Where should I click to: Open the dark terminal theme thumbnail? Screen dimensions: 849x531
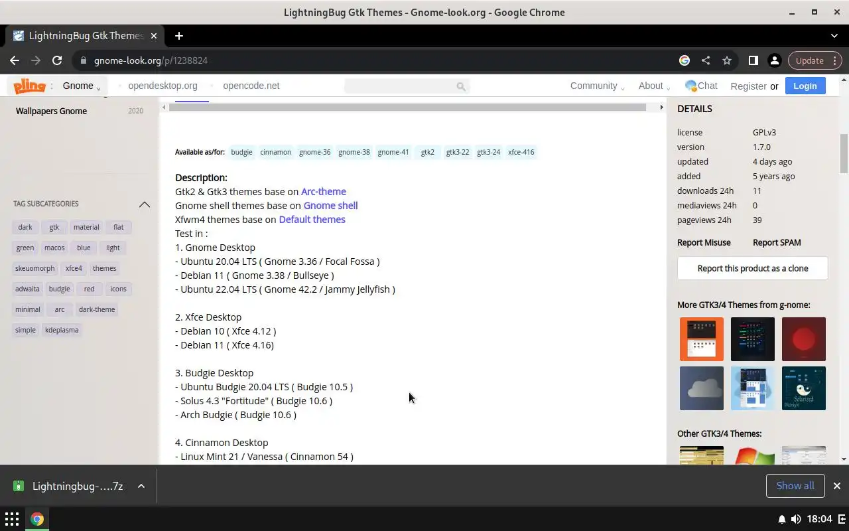point(753,339)
